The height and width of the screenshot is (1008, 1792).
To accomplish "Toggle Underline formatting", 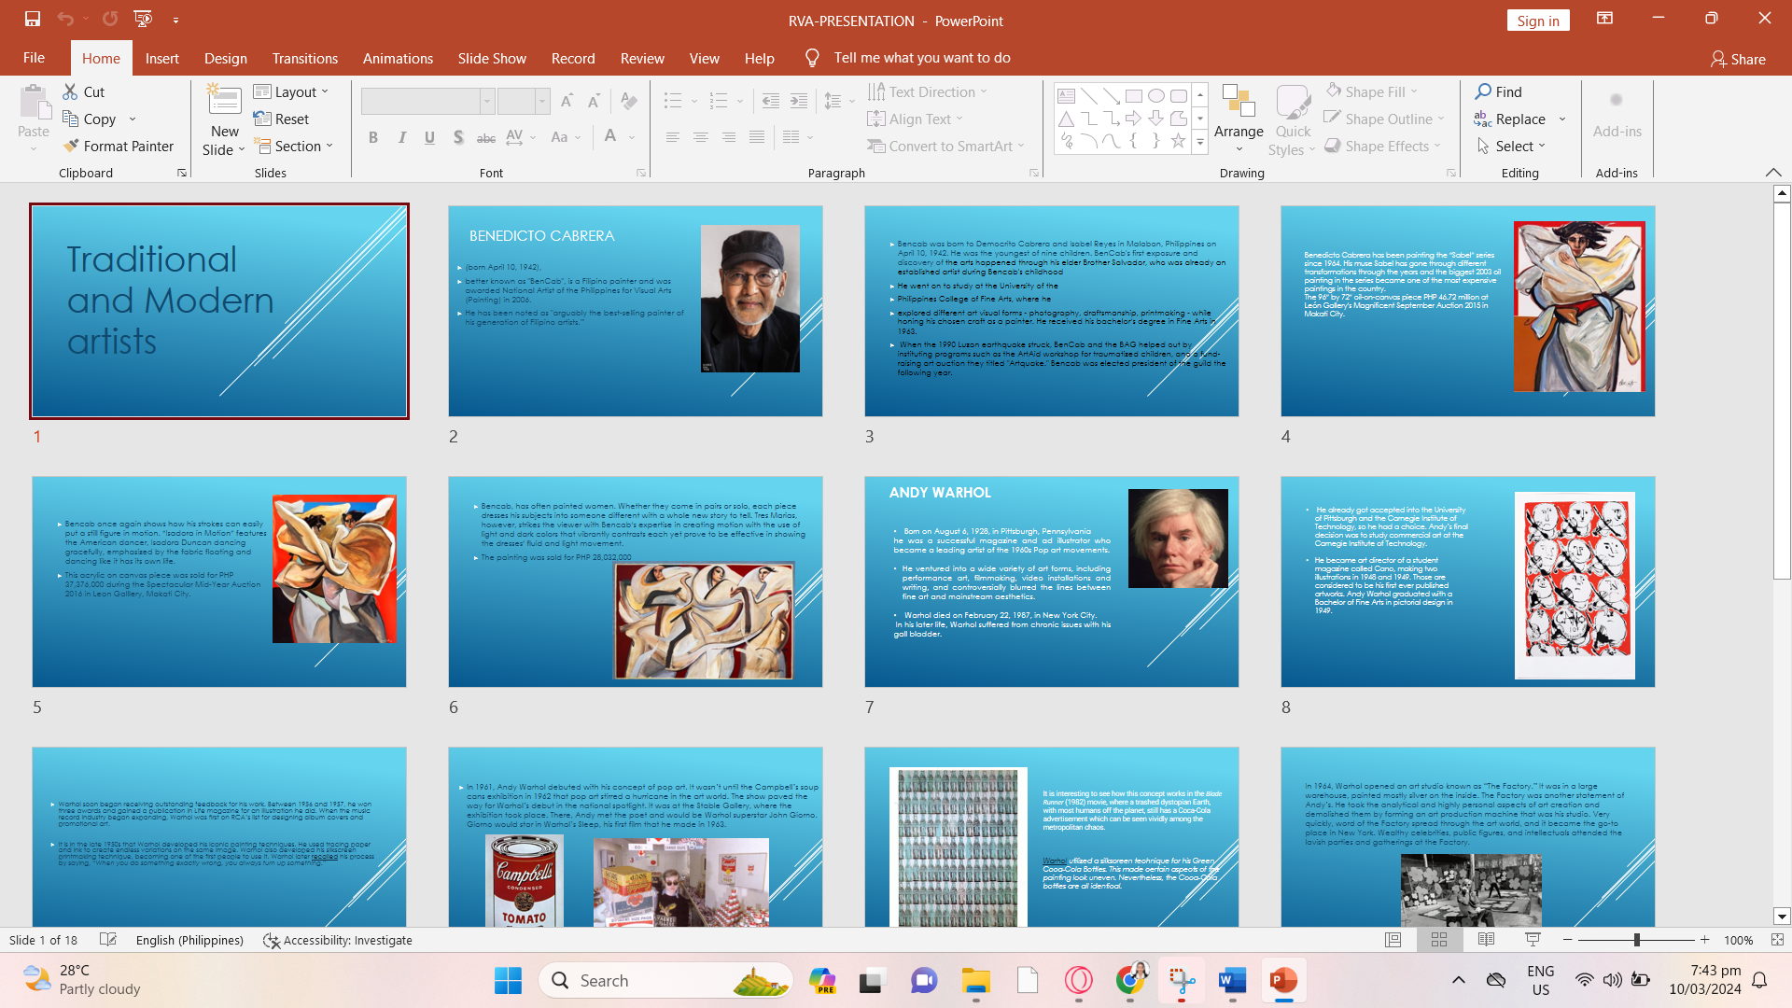I will (x=429, y=137).
